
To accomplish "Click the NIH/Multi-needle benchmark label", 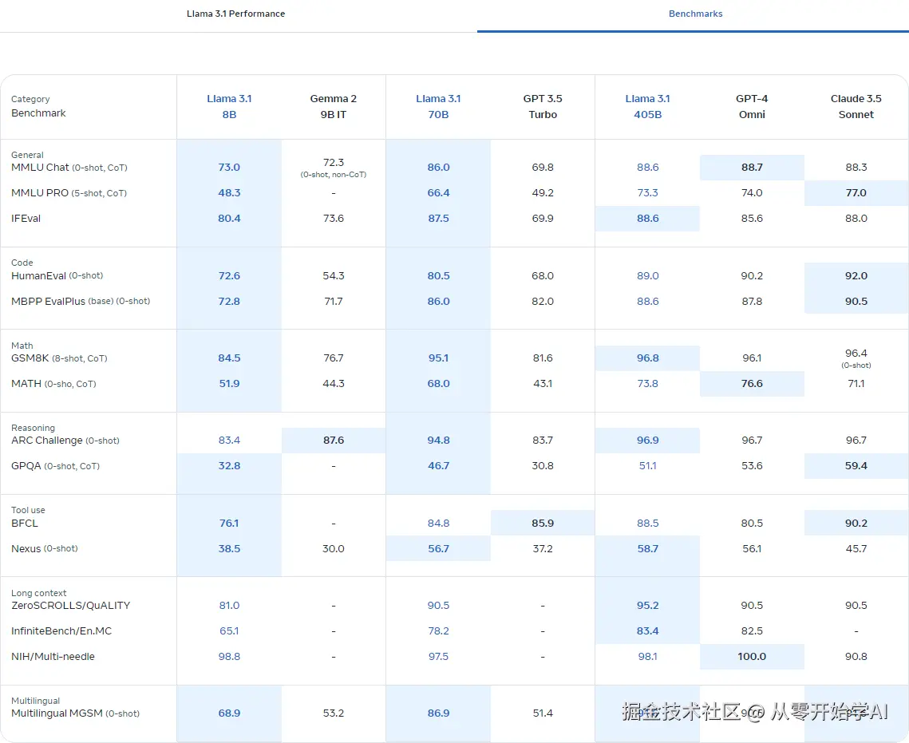I will [53, 657].
